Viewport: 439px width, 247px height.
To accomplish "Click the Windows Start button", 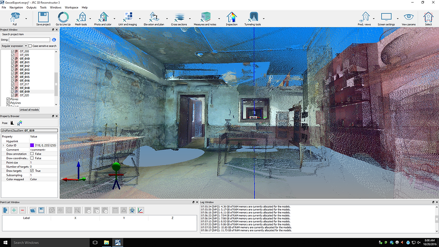I will (5, 243).
